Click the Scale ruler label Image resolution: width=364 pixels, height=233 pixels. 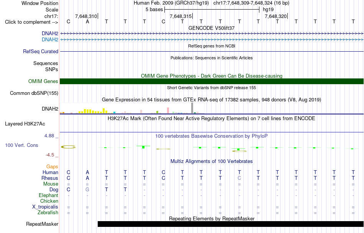pyautogui.click(x=52, y=10)
